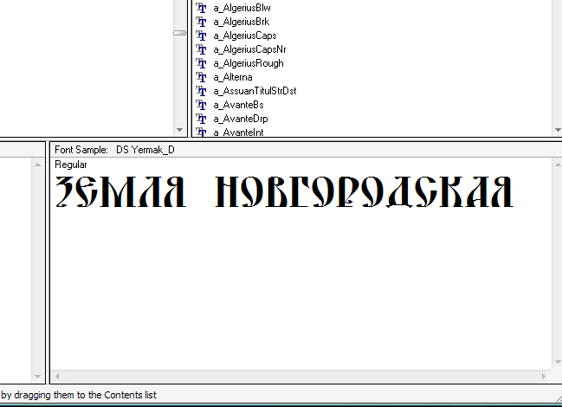Select font a_AlgeriusCapsNr in list
Image resolution: width=562 pixels, height=407 pixels.
click(x=249, y=49)
